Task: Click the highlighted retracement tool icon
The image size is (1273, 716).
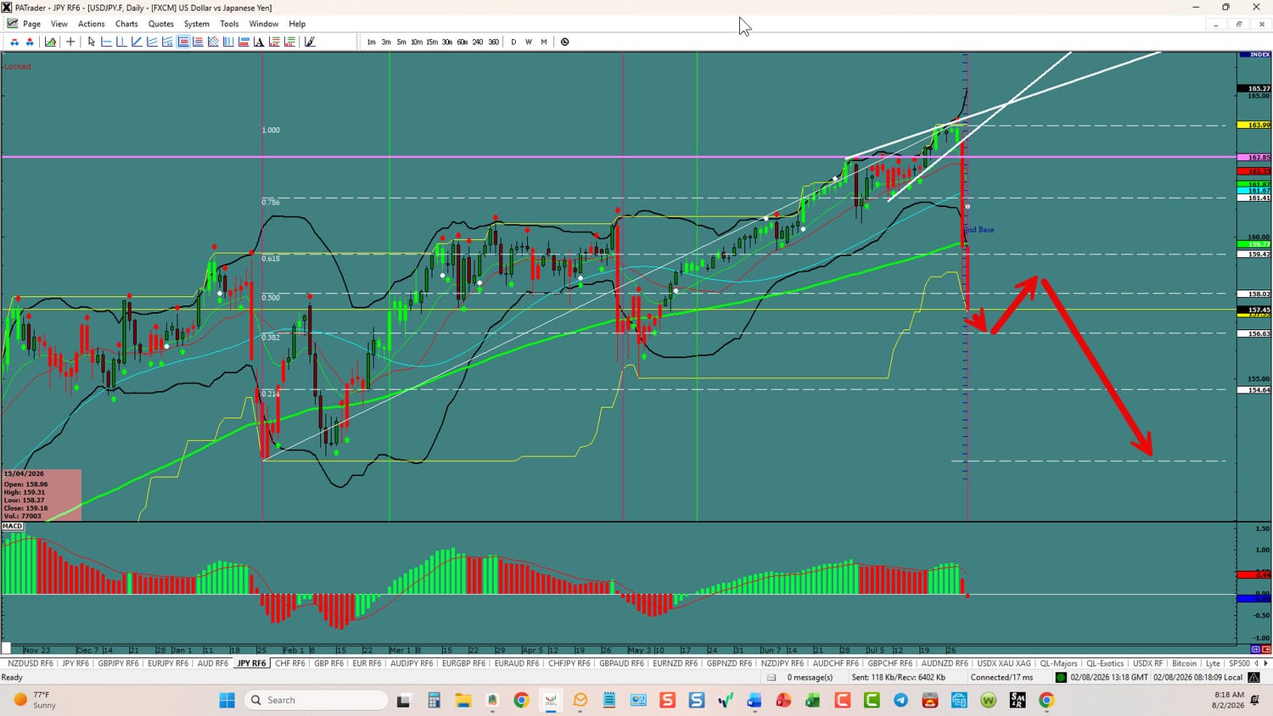Action: pos(183,42)
